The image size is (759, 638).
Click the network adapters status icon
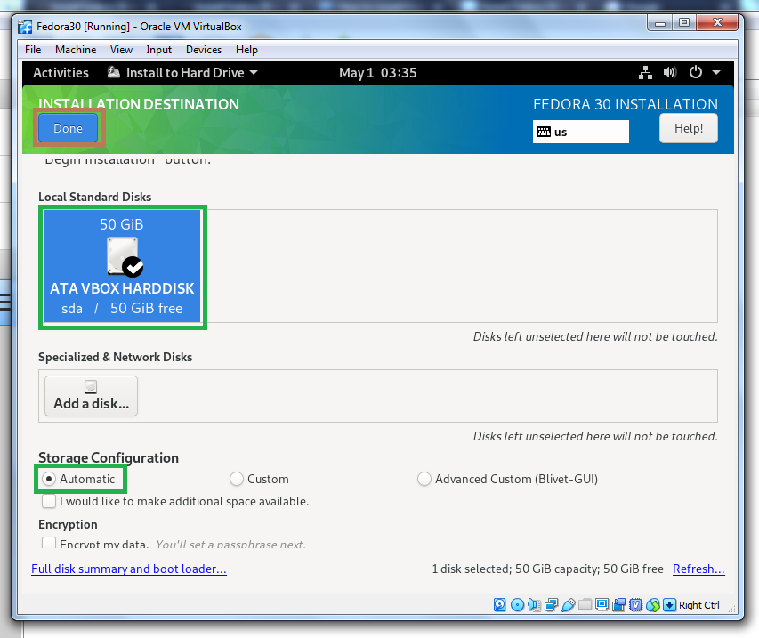tap(551, 604)
